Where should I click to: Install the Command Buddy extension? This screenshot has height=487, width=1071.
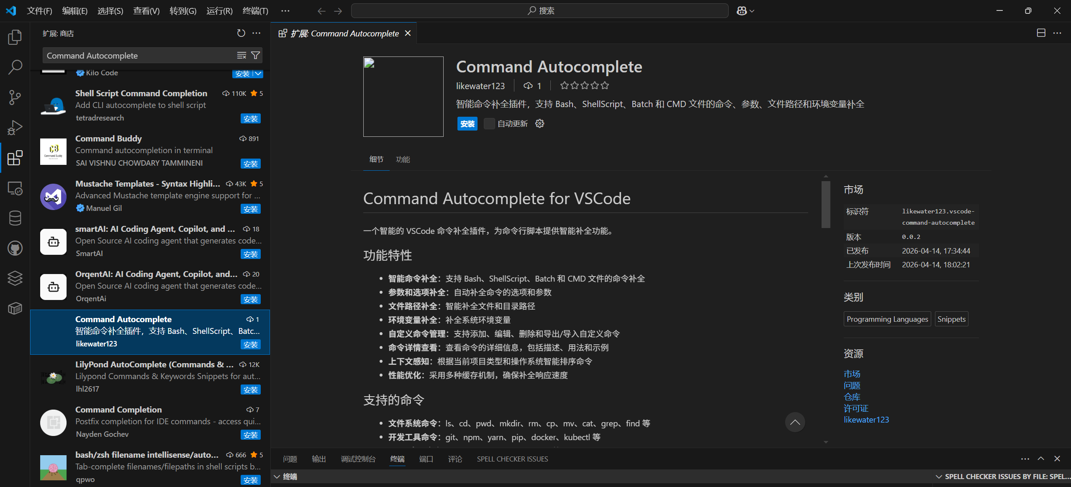251,164
